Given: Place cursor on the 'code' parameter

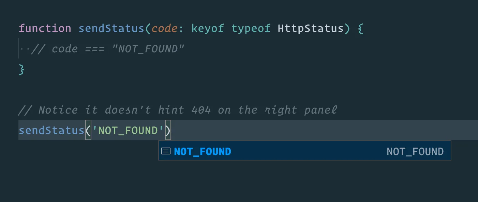Looking at the screenshot, I should click(x=164, y=28).
